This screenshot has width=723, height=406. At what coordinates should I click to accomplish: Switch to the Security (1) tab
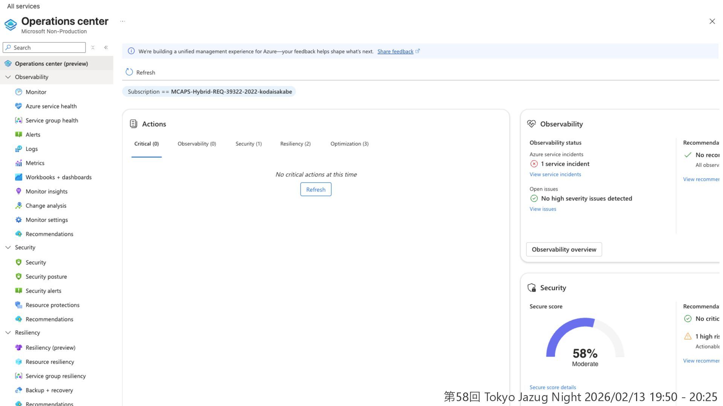[249, 144]
